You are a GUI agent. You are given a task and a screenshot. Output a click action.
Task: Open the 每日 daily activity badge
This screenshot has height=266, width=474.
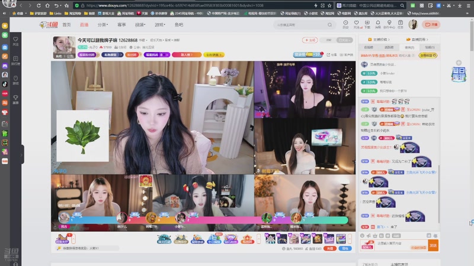(x=459, y=74)
